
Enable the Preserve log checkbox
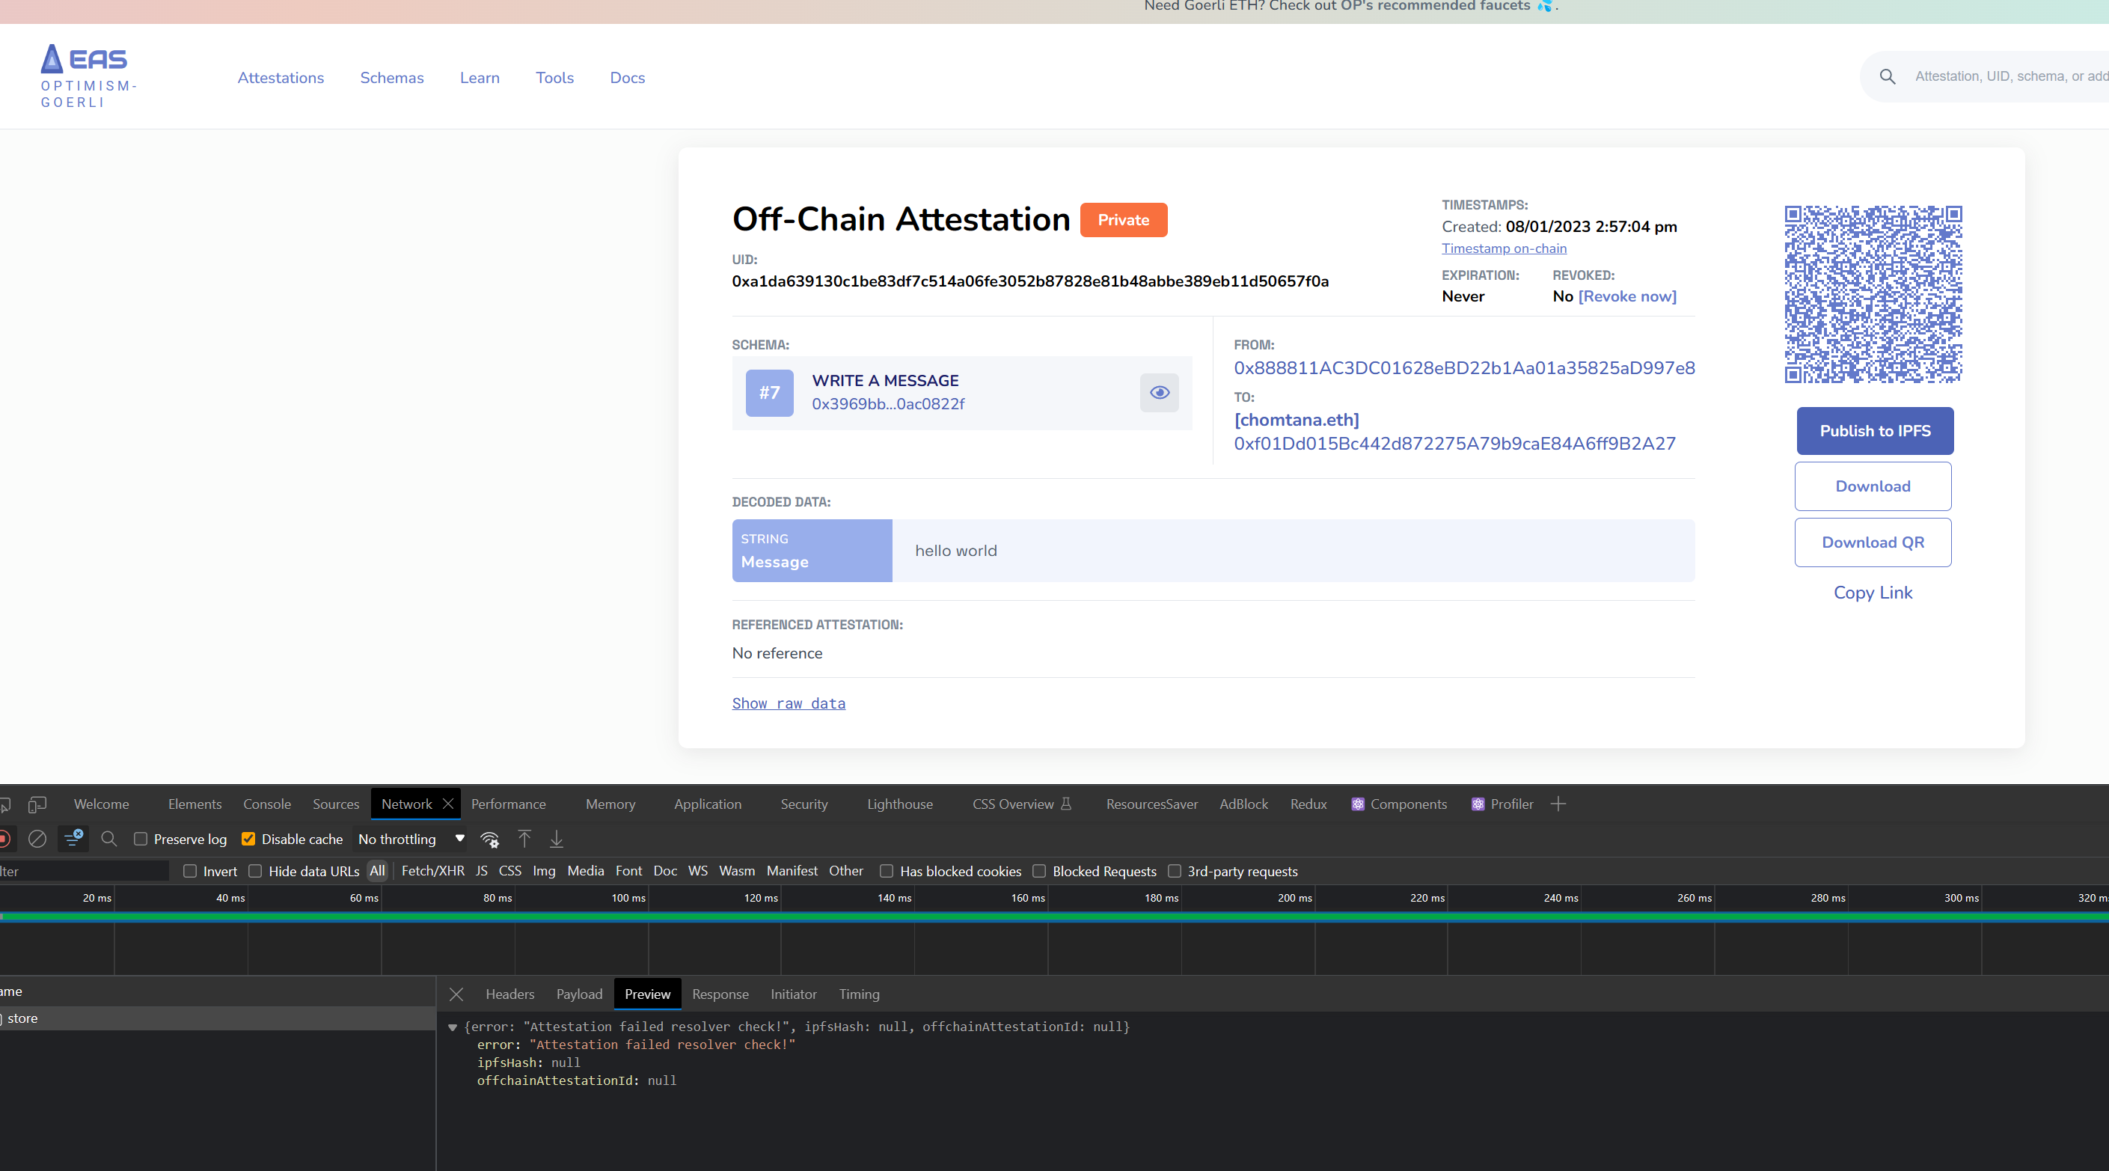pos(141,839)
